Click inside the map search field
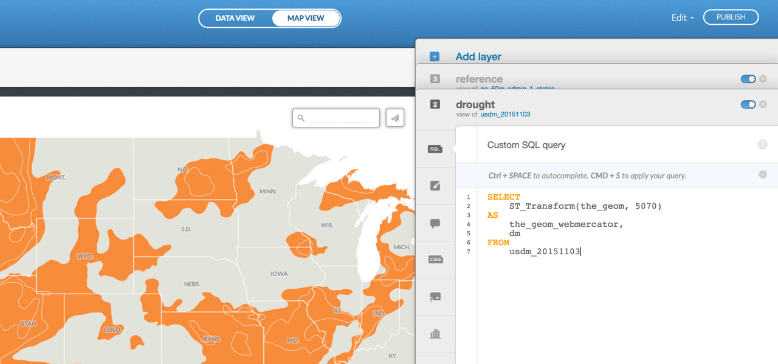The height and width of the screenshot is (364, 778). click(340, 118)
